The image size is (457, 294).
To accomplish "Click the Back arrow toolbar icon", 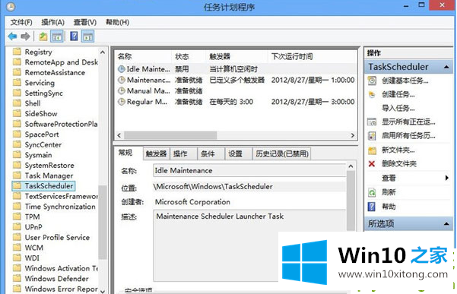I will click(12, 36).
